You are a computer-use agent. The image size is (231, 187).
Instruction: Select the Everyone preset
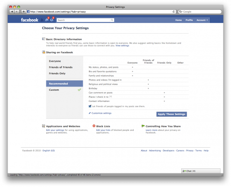(55, 61)
